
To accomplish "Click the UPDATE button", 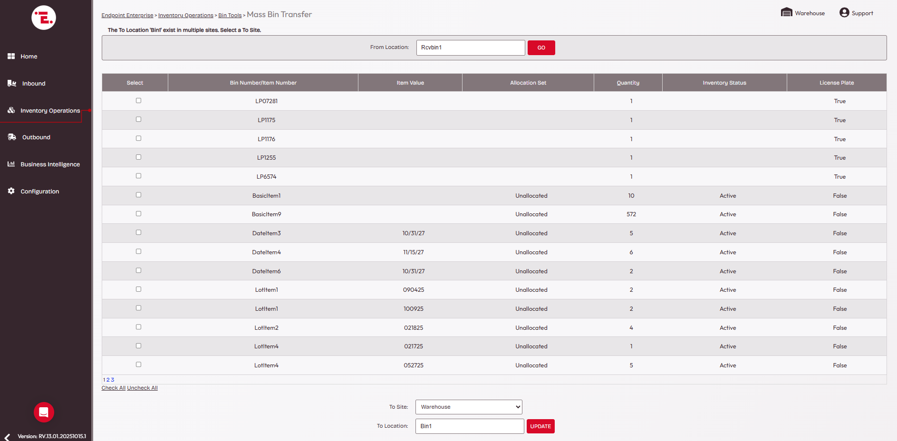I will click(x=540, y=426).
